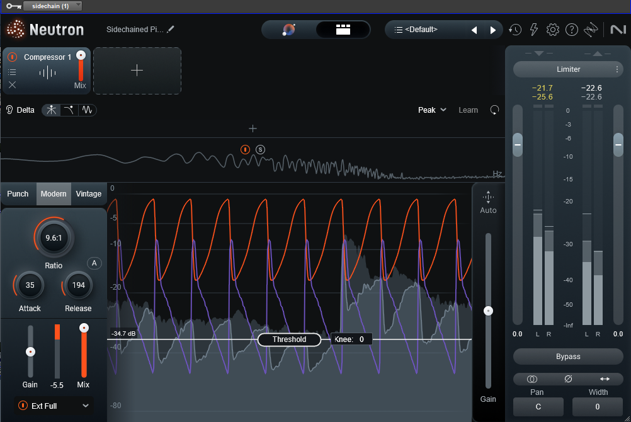Toggle the Compressor 1 power button
631x422 pixels.
click(x=13, y=57)
